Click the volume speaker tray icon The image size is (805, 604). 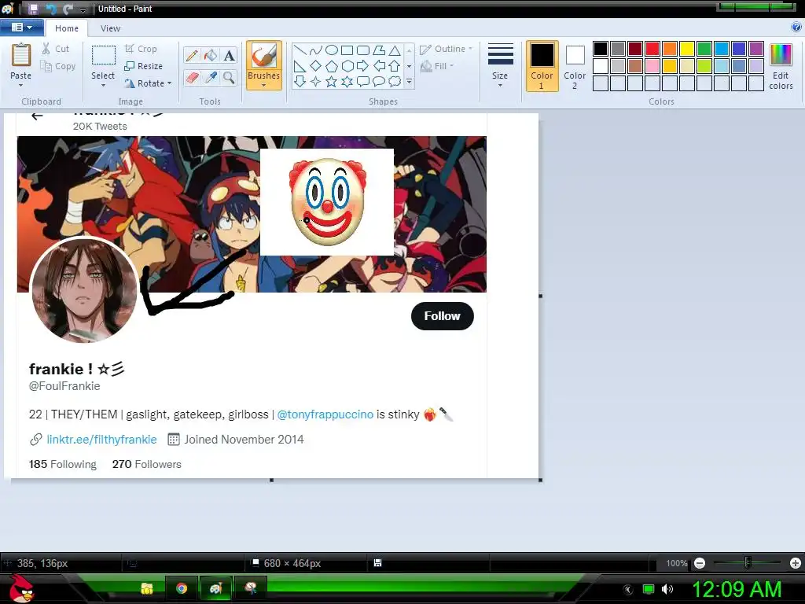pos(667,589)
